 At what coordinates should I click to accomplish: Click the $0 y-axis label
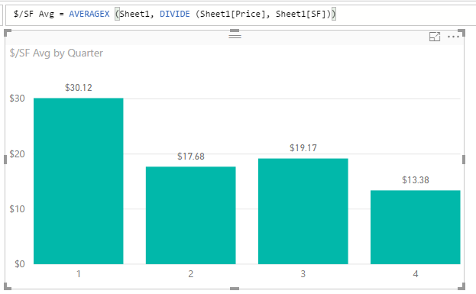coord(20,264)
